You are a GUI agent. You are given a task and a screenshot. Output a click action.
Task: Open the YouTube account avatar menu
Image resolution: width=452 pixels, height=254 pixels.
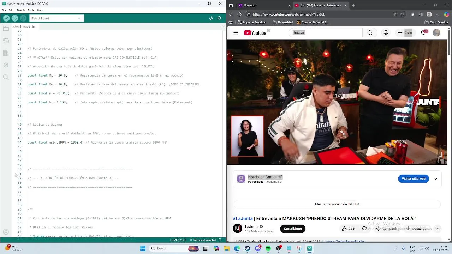click(436, 32)
